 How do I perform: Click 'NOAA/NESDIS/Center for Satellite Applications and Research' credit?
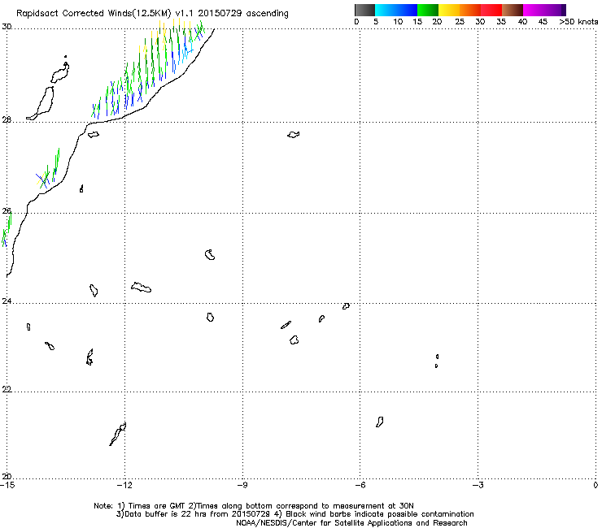tap(351, 523)
